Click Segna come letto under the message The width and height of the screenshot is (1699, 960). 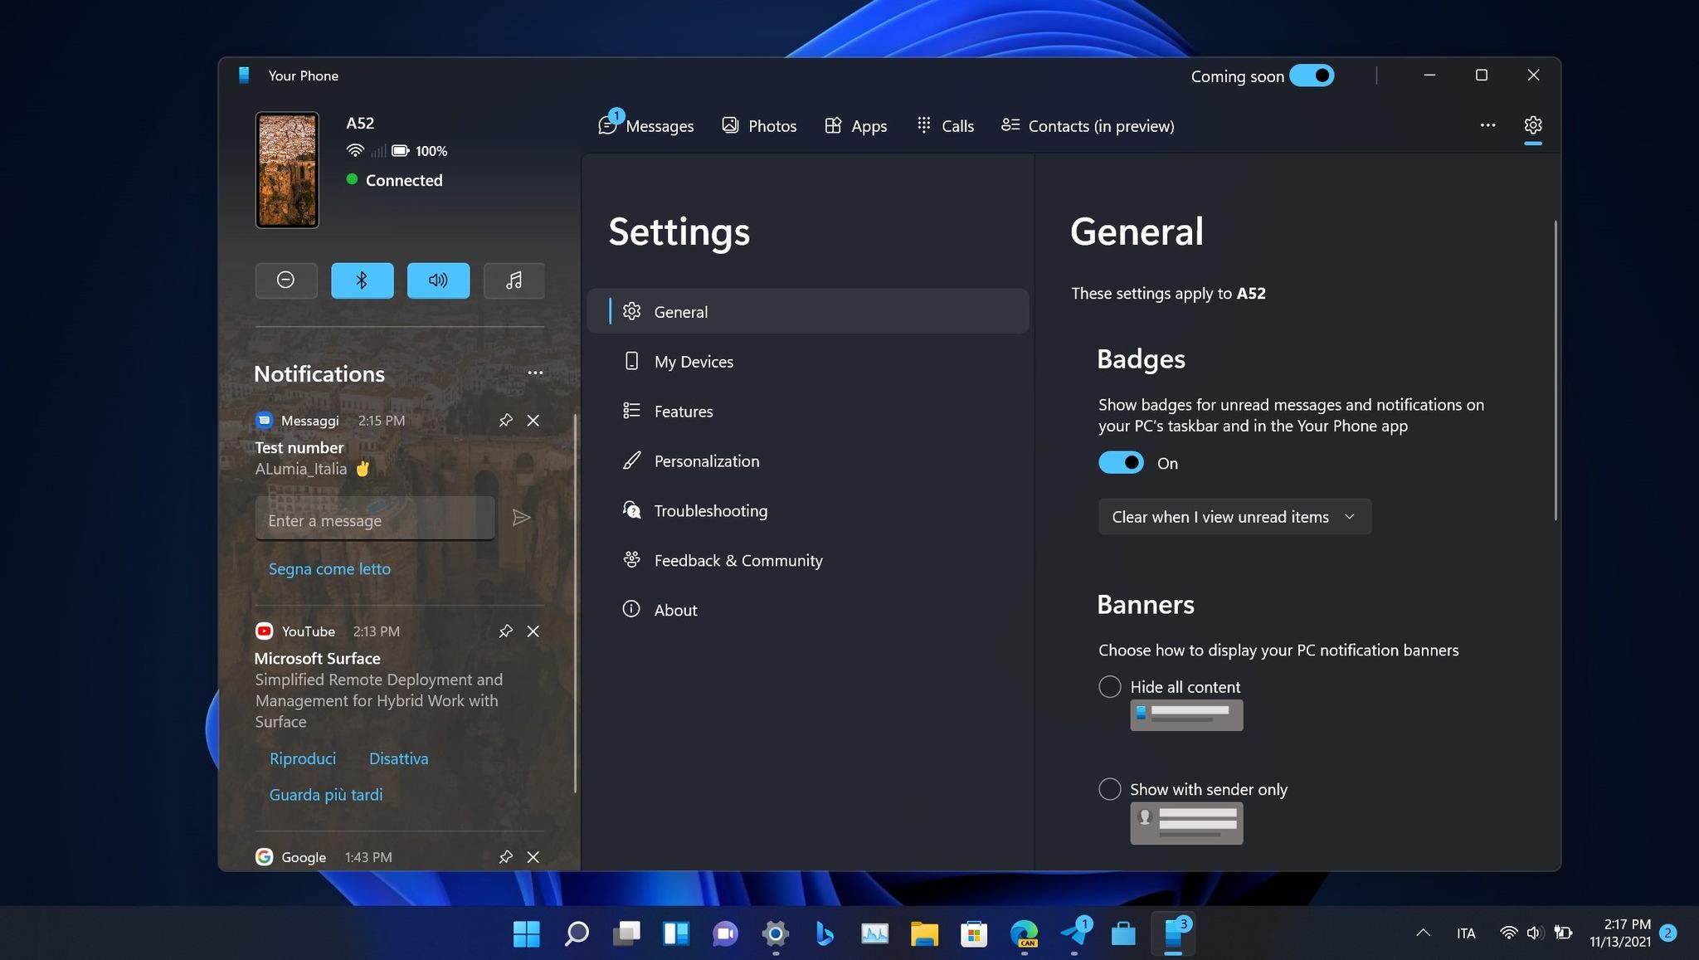[x=329, y=568]
